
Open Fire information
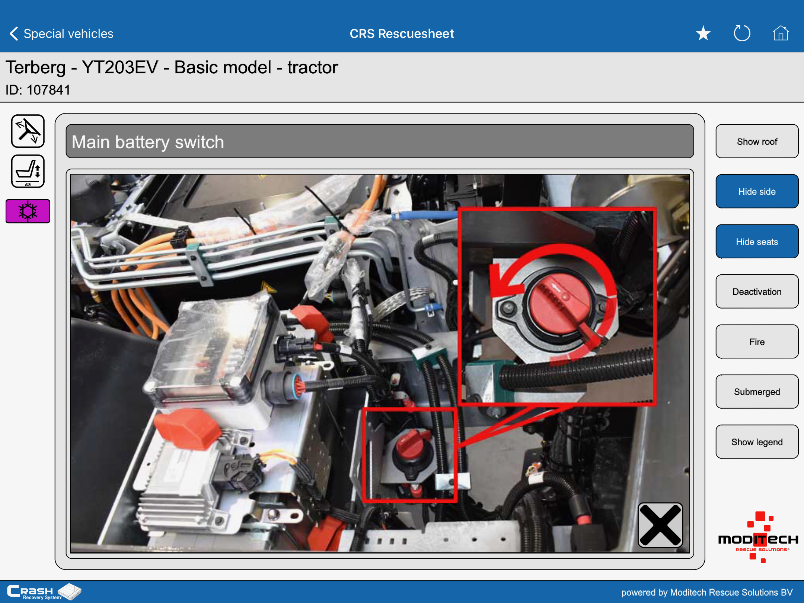(757, 342)
